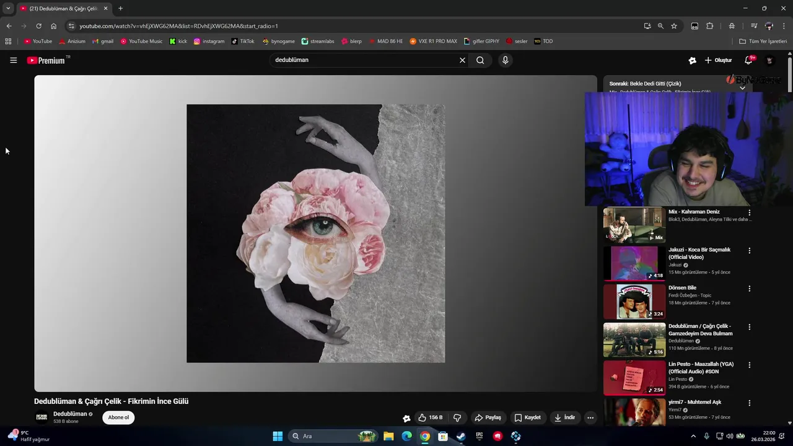Open the video title Fikrimin İnce Gülü
793x446 pixels.
tap(112, 401)
